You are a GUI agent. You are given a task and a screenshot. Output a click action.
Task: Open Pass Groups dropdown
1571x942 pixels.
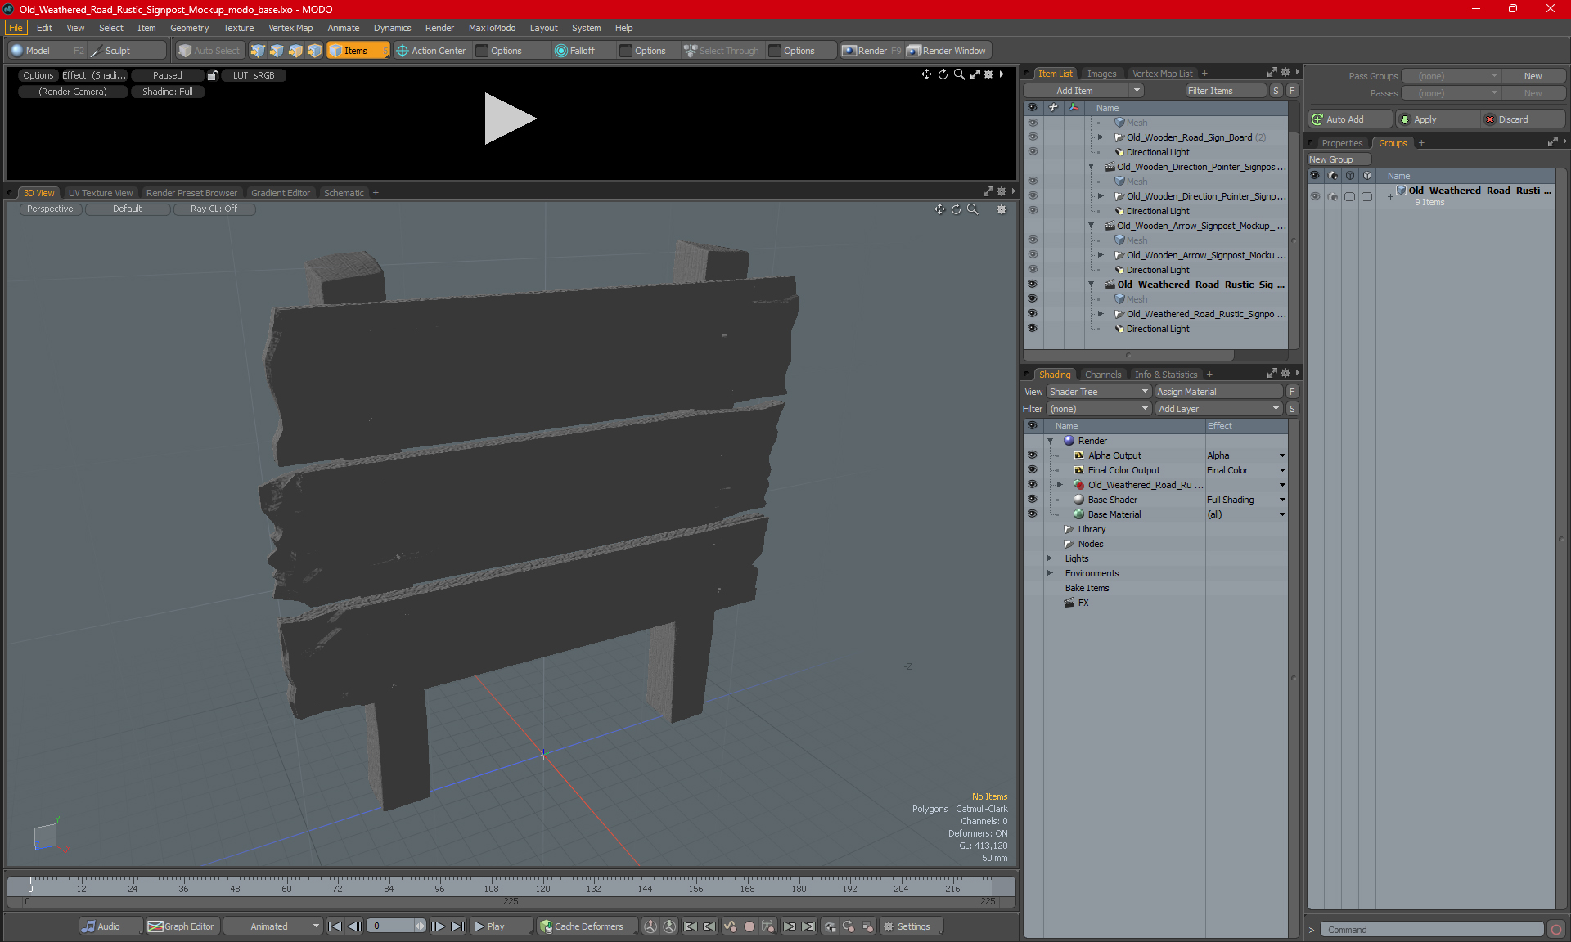1451,76
